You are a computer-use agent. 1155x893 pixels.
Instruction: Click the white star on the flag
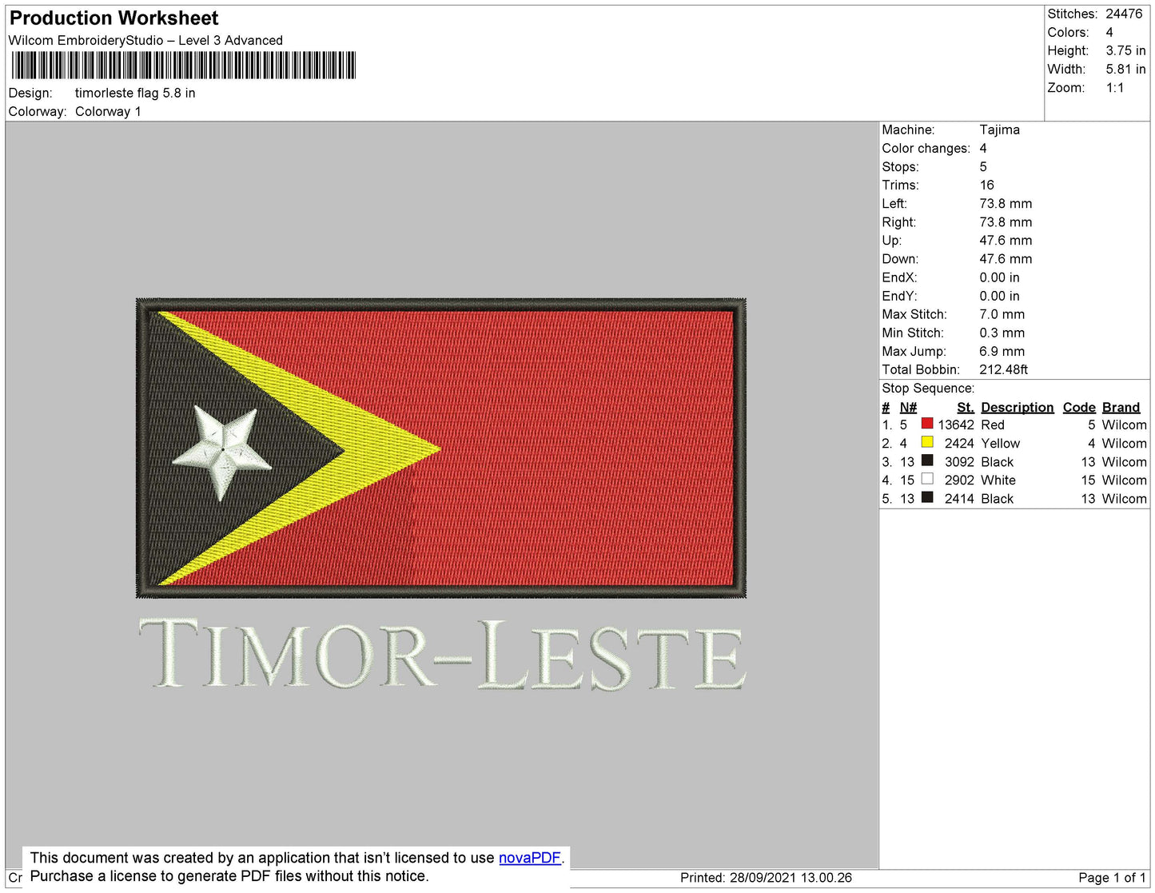click(222, 453)
